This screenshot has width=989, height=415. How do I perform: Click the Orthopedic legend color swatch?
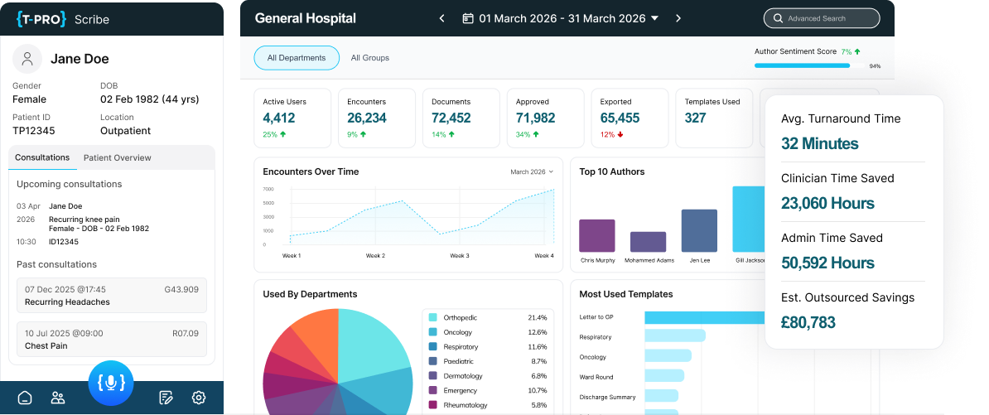tap(432, 317)
